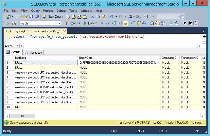This screenshot has width=210, height=136.
Task: Open the Debug menu
Action: tap(61, 11)
